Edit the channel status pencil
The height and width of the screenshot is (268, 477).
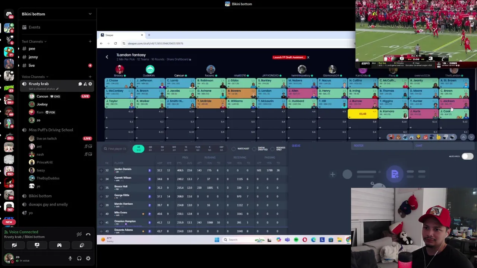(57, 89)
